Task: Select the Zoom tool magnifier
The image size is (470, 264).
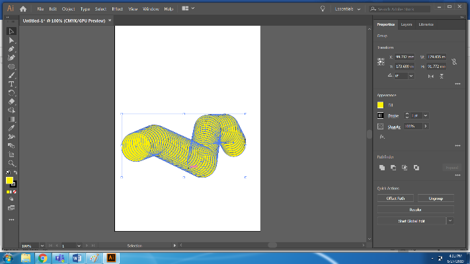Action: click(11, 162)
